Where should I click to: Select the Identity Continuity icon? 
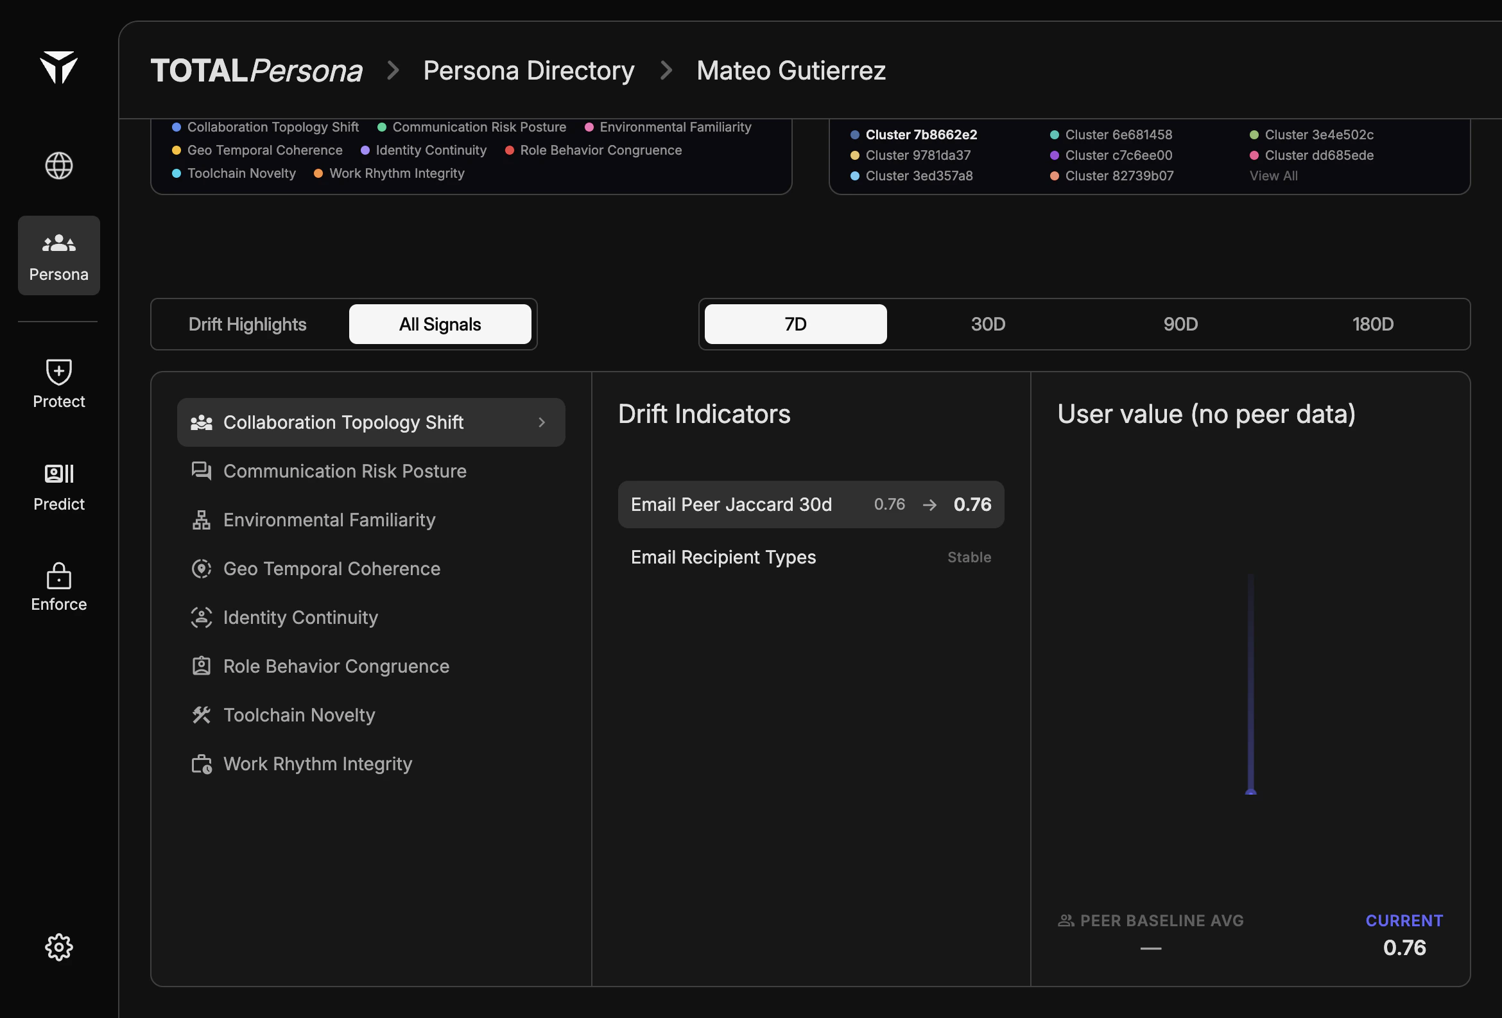click(x=202, y=617)
